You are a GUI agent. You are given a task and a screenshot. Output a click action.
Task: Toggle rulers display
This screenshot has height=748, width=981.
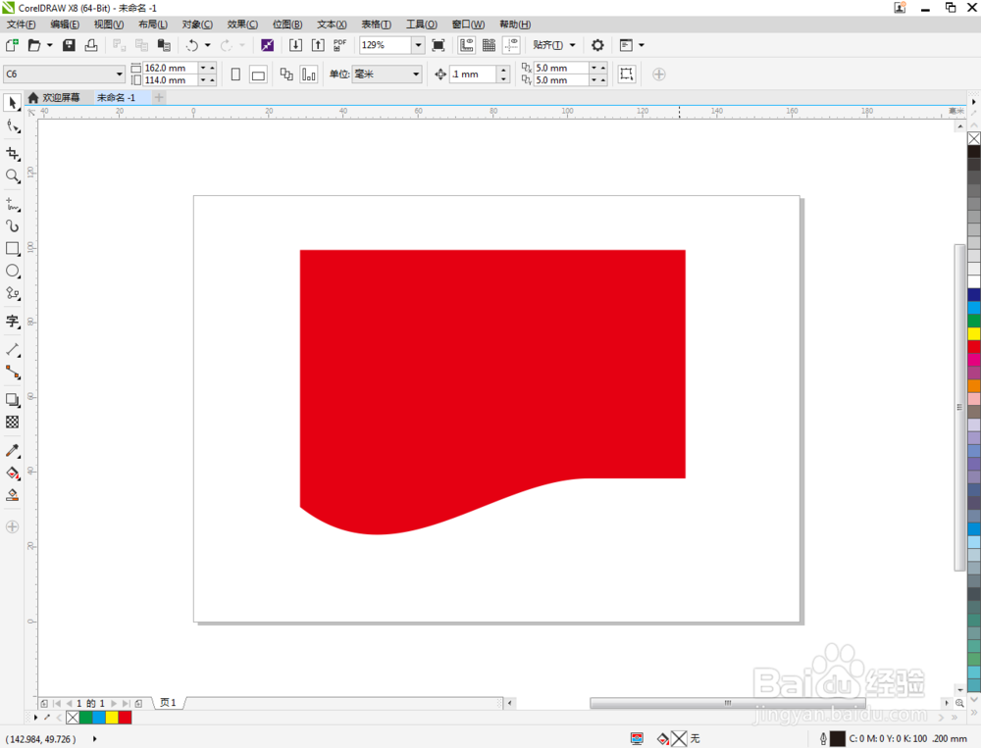click(x=467, y=45)
